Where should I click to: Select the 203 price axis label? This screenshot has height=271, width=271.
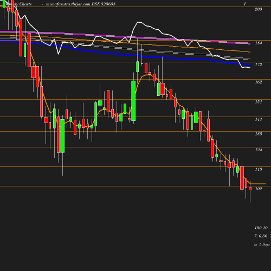tap(259, 9)
